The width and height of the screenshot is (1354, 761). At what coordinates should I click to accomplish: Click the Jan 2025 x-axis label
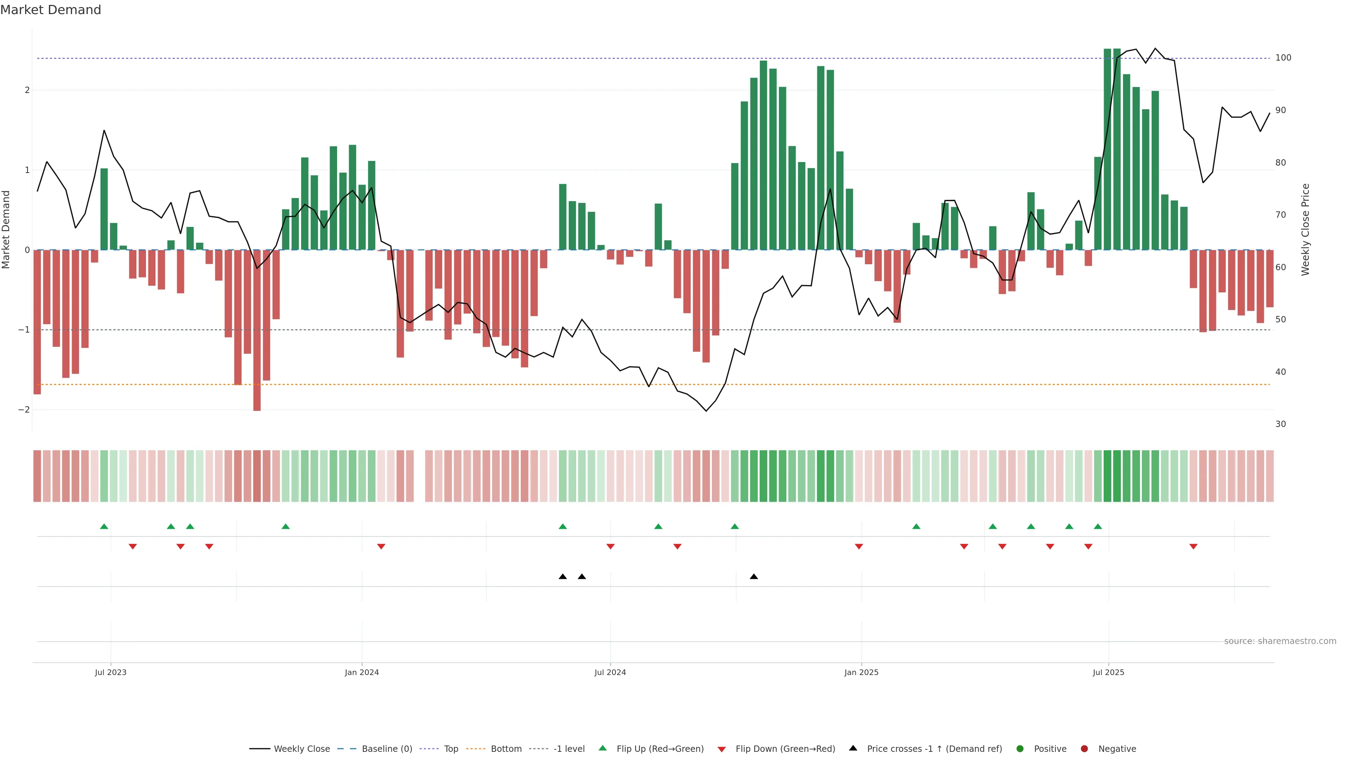point(861,673)
